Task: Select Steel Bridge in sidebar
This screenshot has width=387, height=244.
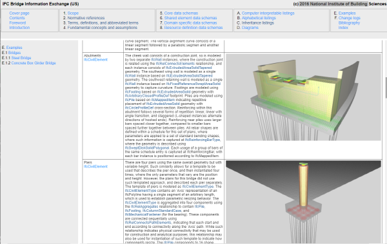Action: (x=21, y=58)
